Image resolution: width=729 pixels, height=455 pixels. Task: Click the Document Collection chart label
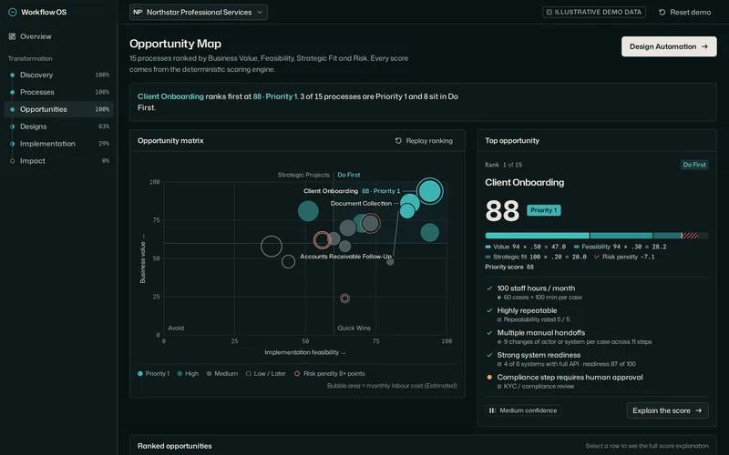tap(361, 203)
